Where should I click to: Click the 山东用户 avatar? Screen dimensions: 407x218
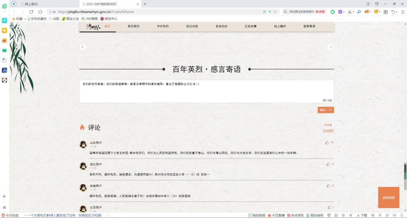83,144
